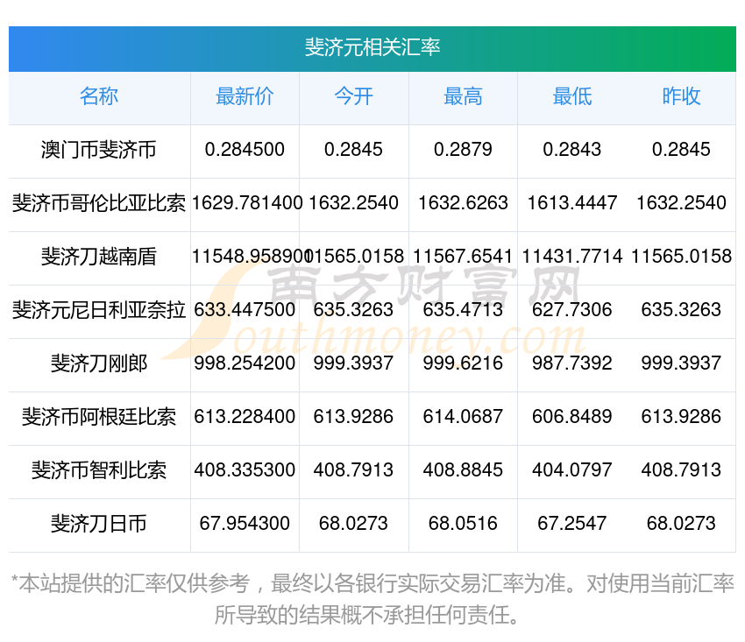Click the 最高 column header
Screen dimensions: 745x642
tap(463, 97)
